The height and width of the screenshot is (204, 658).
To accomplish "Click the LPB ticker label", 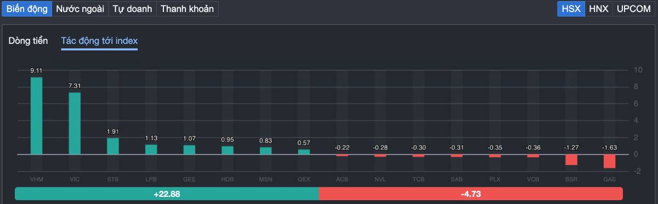I will tap(151, 179).
